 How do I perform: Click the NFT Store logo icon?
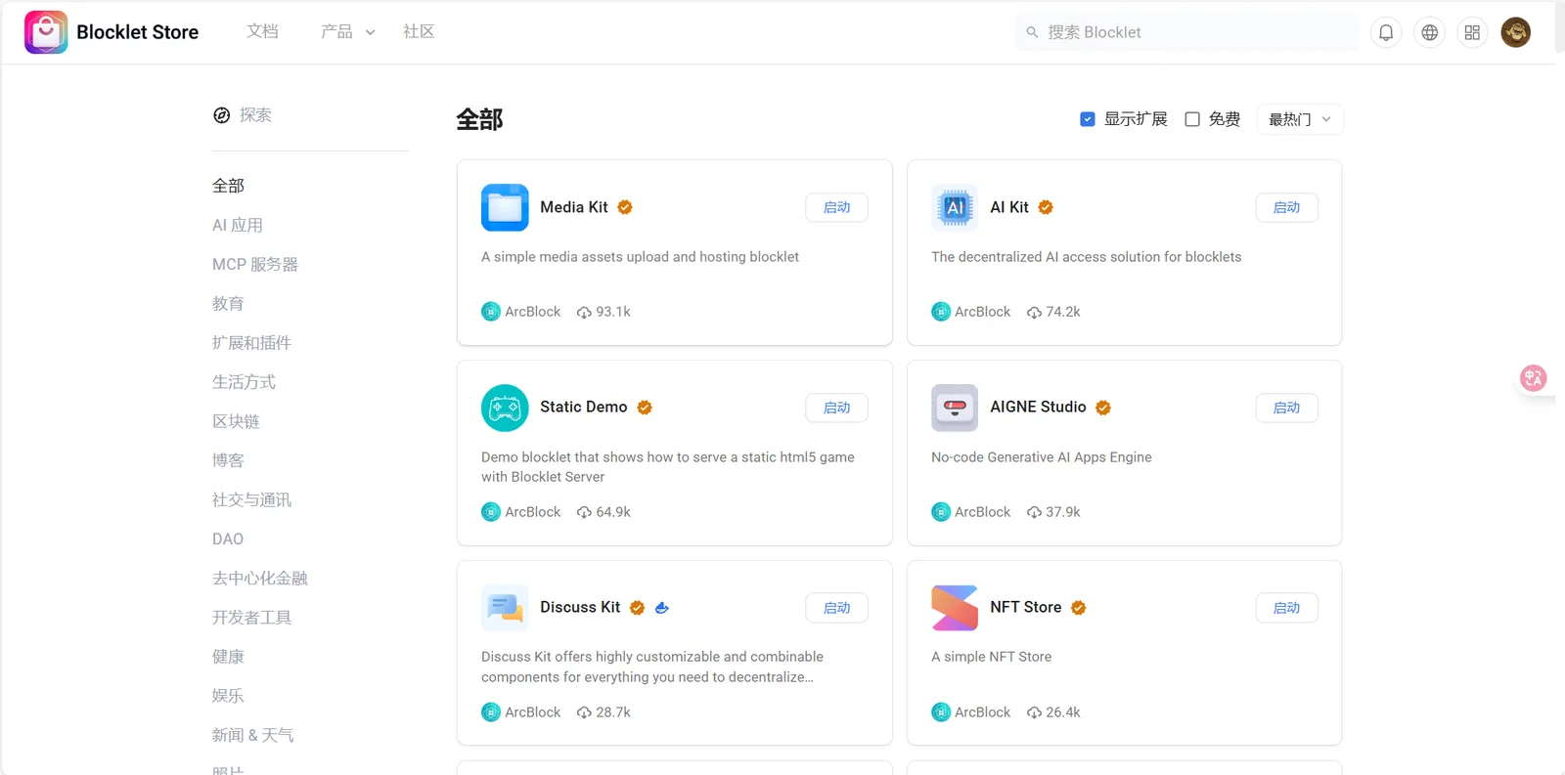click(955, 608)
